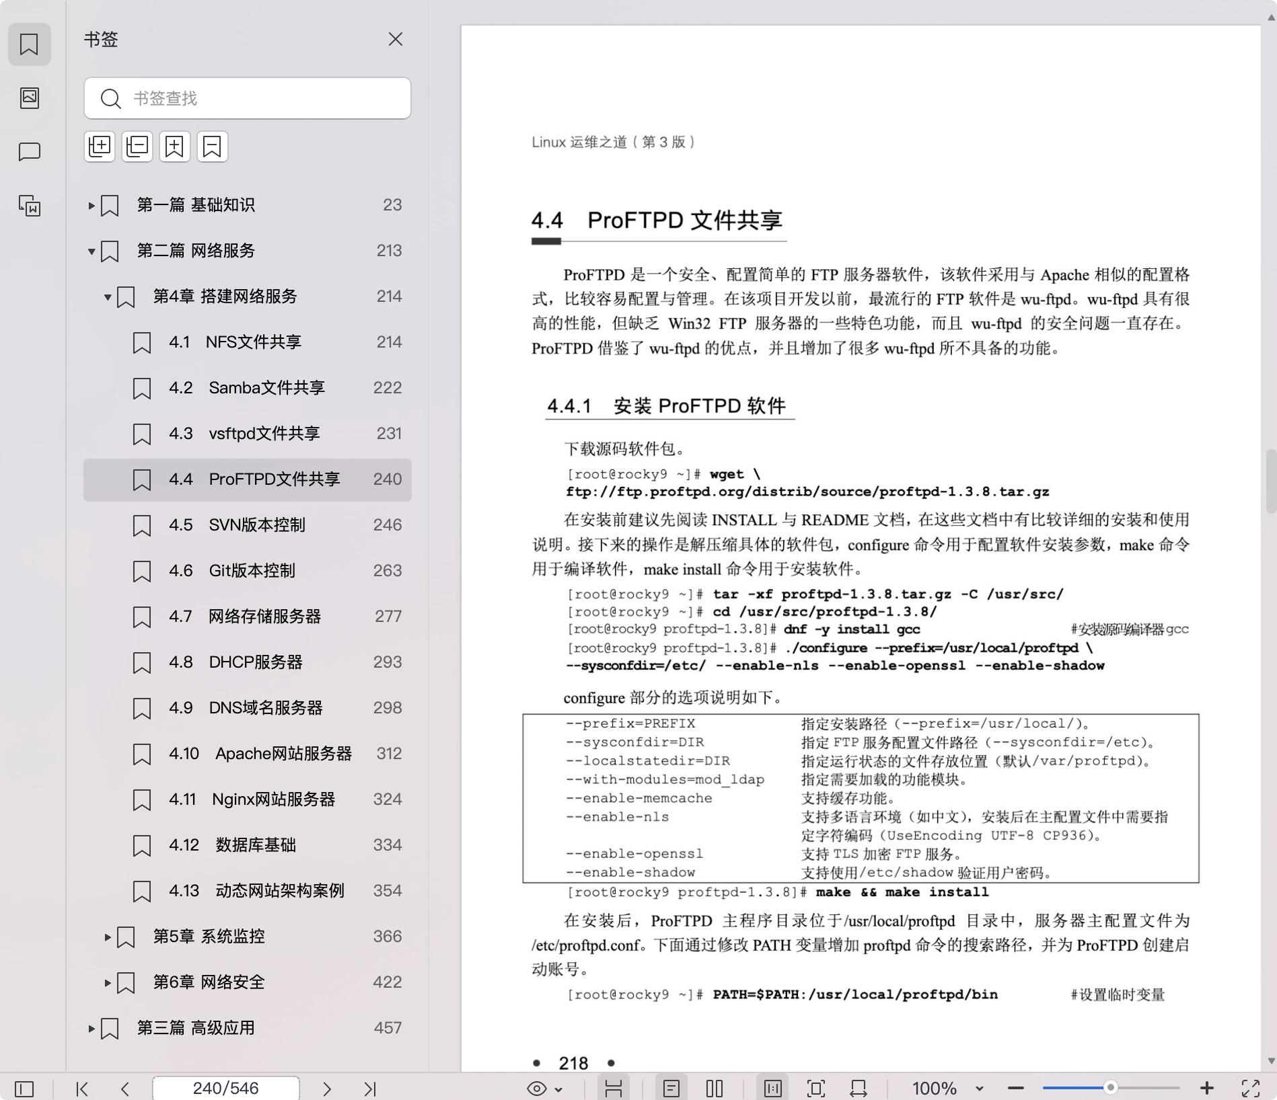
Task: Expand 第一篇 基础知识 bookmark arrow
Action: [x=92, y=205]
